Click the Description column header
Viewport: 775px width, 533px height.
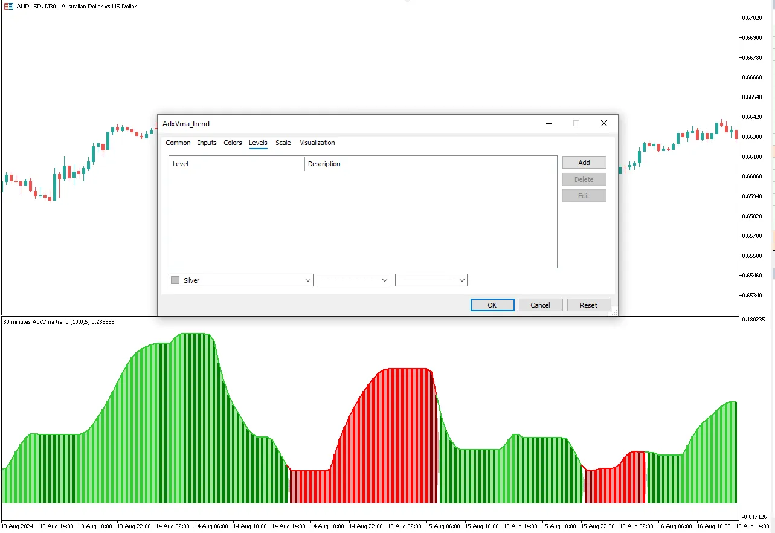coord(431,164)
